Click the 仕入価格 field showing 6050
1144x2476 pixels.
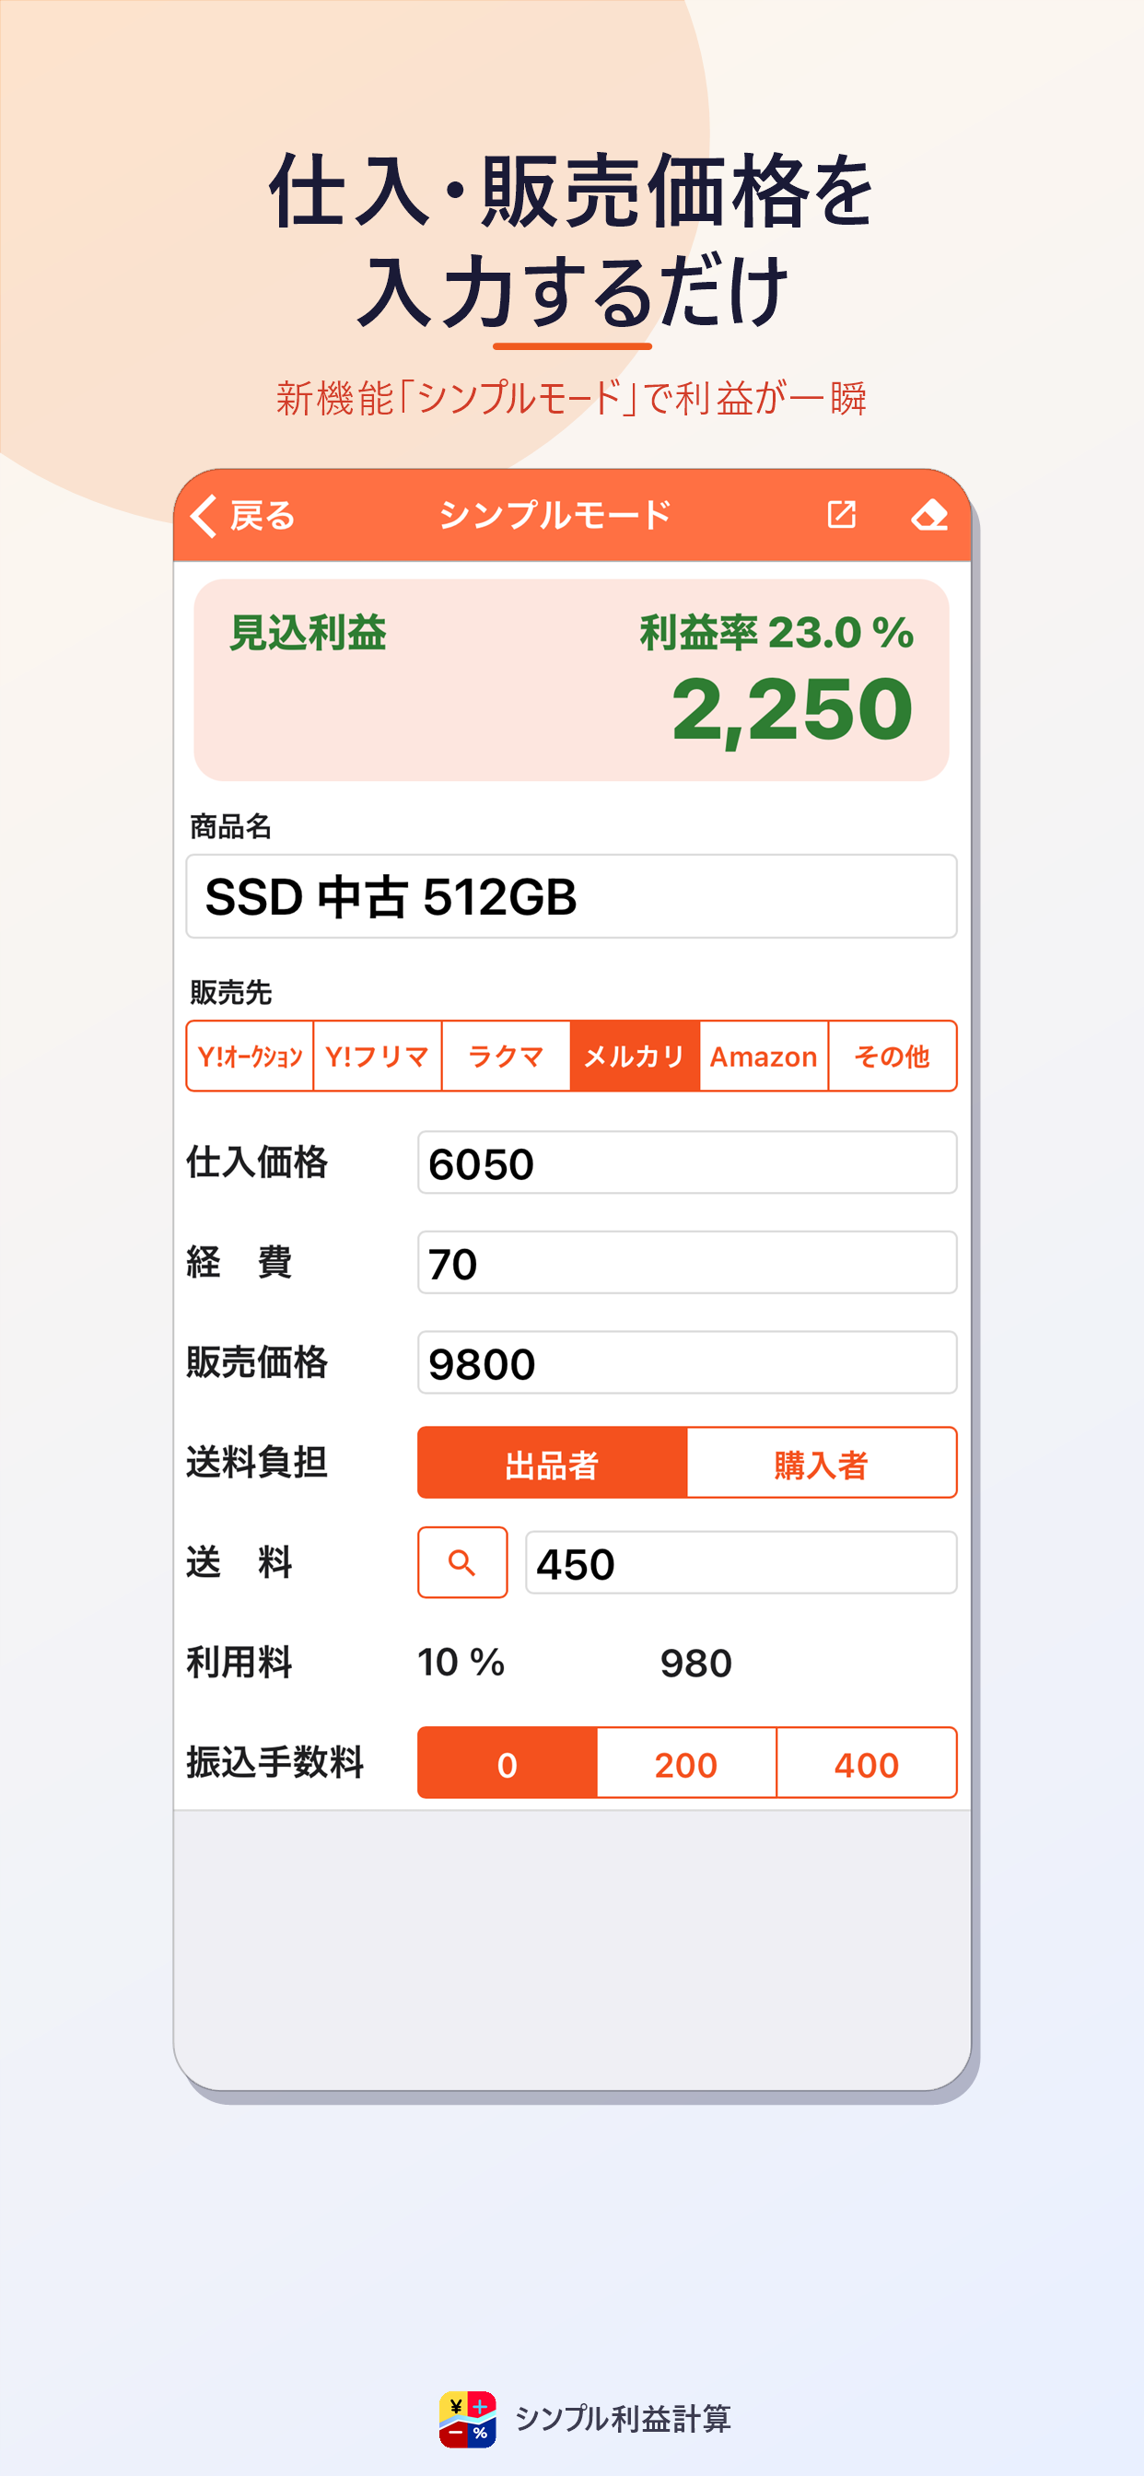click(687, 1163)
